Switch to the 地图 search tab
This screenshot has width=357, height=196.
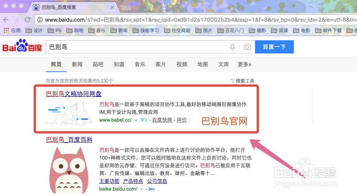[203, 64]
